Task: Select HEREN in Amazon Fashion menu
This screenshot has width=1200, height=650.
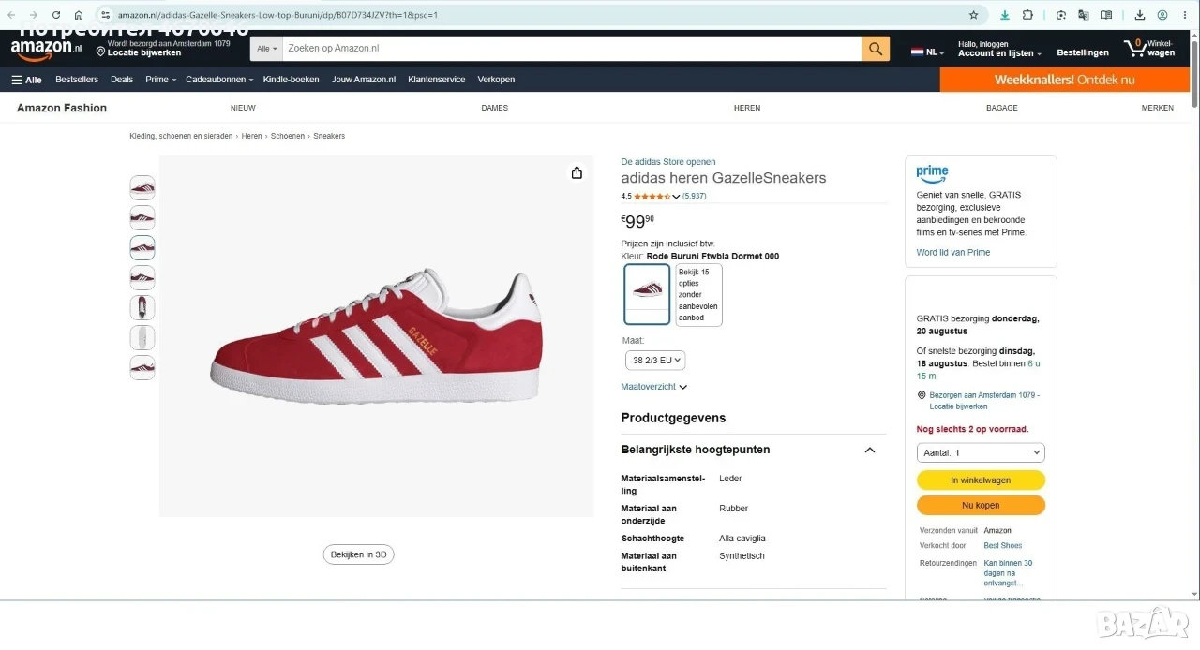Action: point(747,108)
